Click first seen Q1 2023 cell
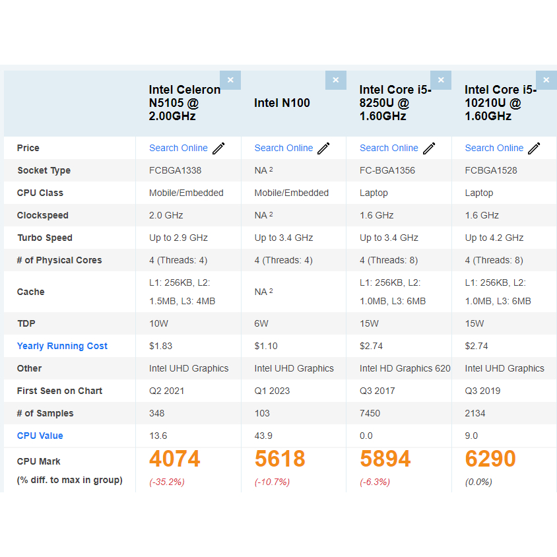Viewport: 557px width, 557px height. pyautogui.click(x=272, y=391)
